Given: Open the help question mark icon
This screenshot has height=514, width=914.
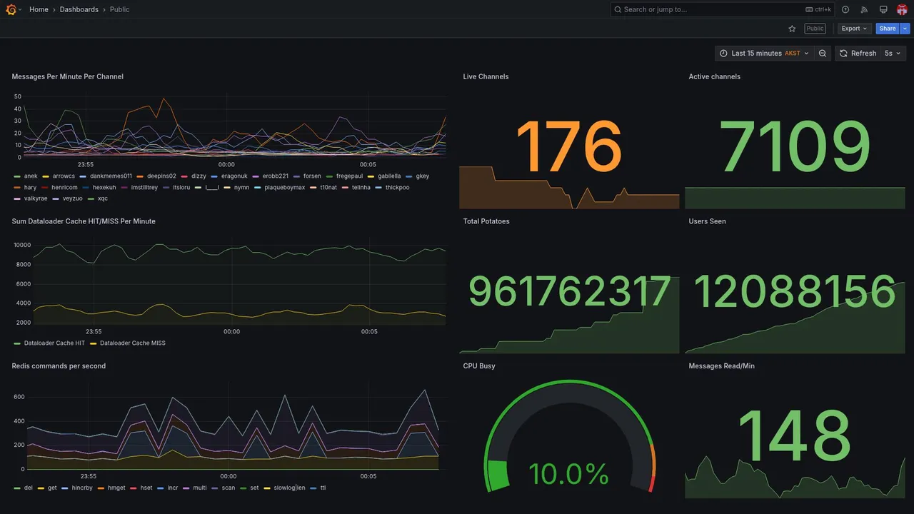Looking at the screenshot, I should (x=845, y=9).
